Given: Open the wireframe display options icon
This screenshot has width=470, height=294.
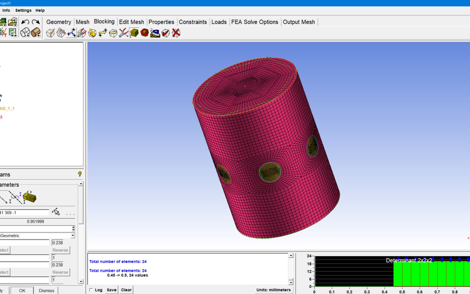Looking at the screenshot, I should tap(25, 32).
